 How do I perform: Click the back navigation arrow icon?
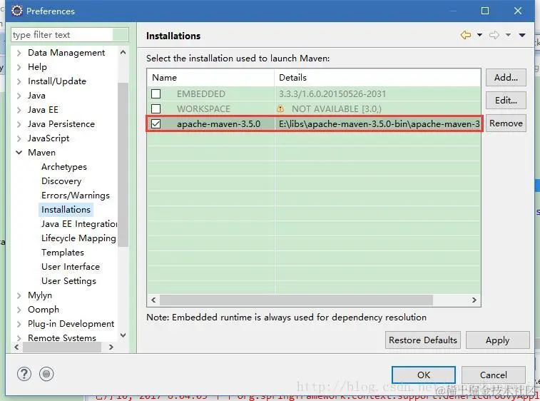pos(466,35)
